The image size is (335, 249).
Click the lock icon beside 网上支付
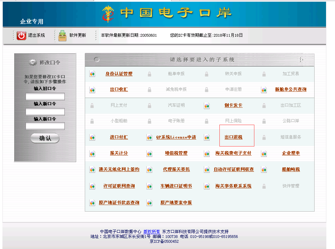(x=92, y=105)
